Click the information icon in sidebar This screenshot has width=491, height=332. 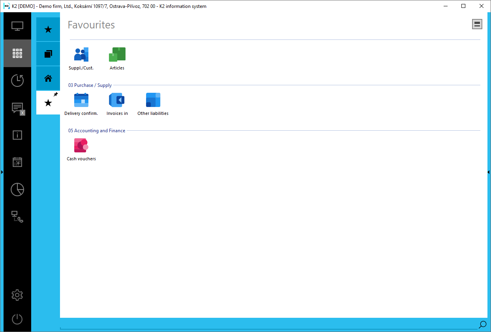click(17, 135)
